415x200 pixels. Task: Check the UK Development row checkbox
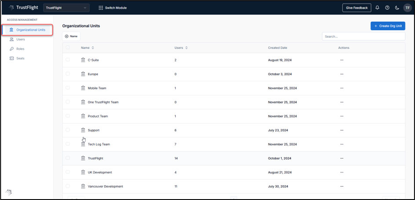click(68, 172)
